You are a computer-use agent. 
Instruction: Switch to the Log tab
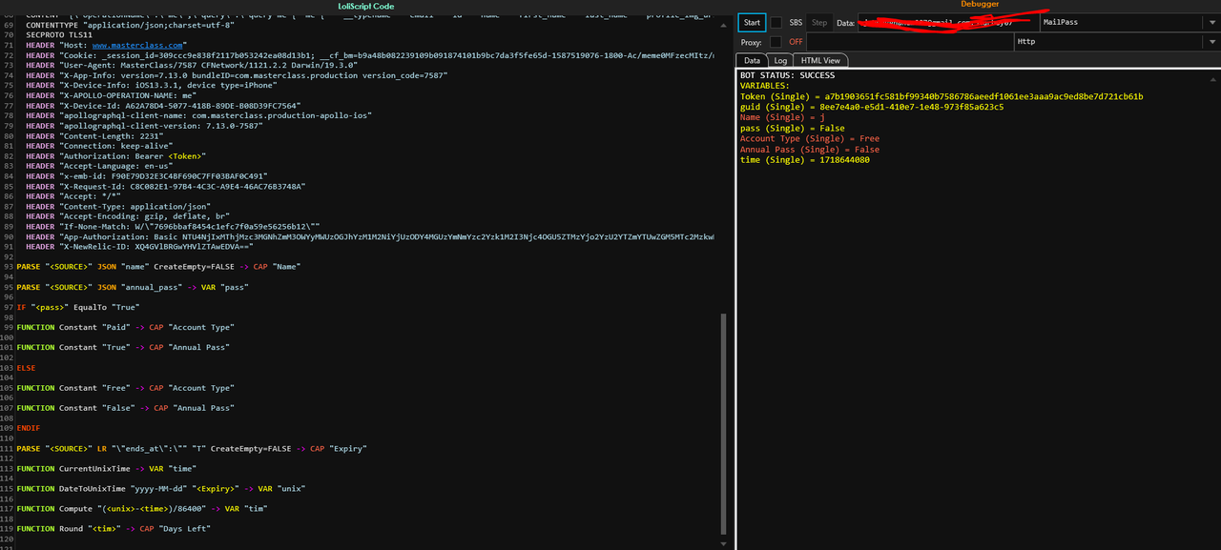(x=780, y=60)
